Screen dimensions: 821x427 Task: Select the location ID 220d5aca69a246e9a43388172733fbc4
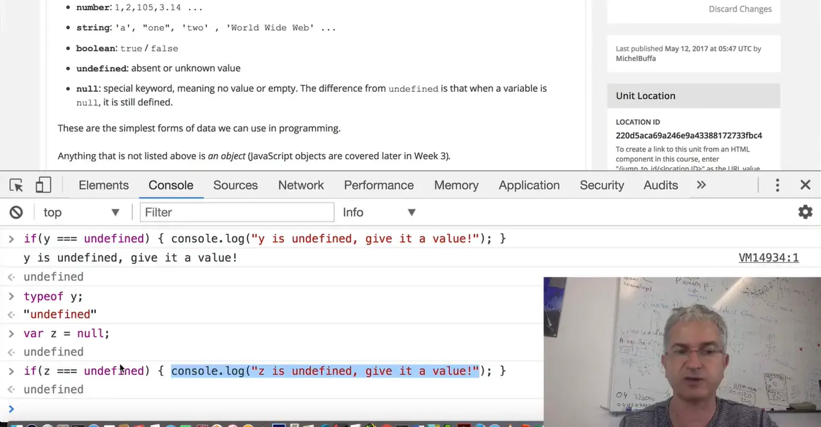[689, 135]
